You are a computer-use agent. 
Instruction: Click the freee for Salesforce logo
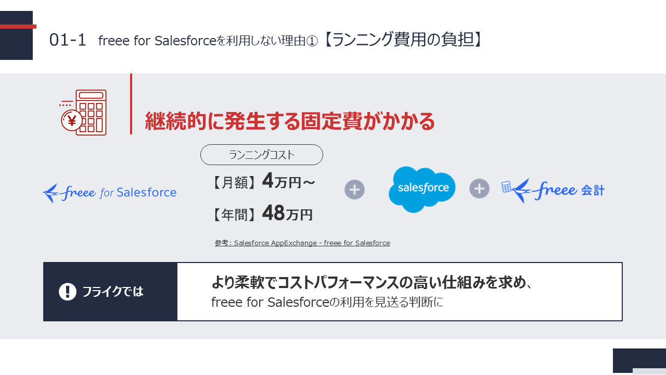(x=110, y=193)
